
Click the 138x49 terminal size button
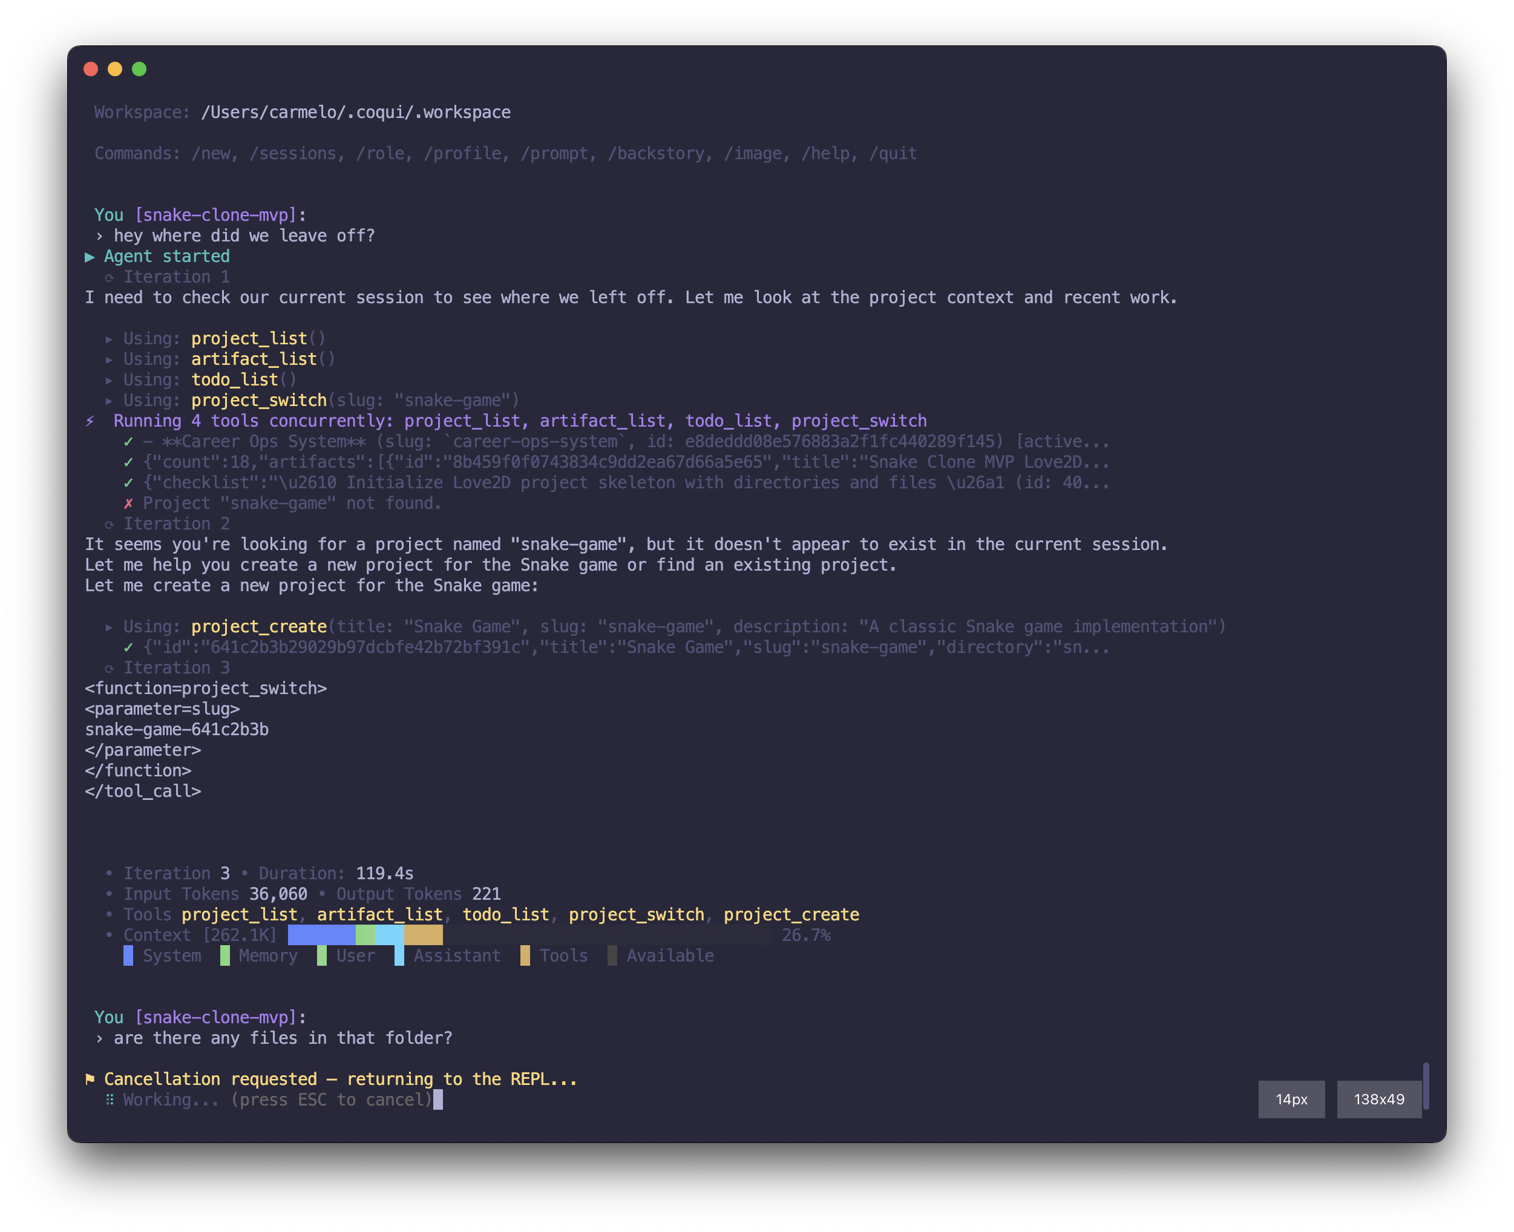point(1378,1099)
